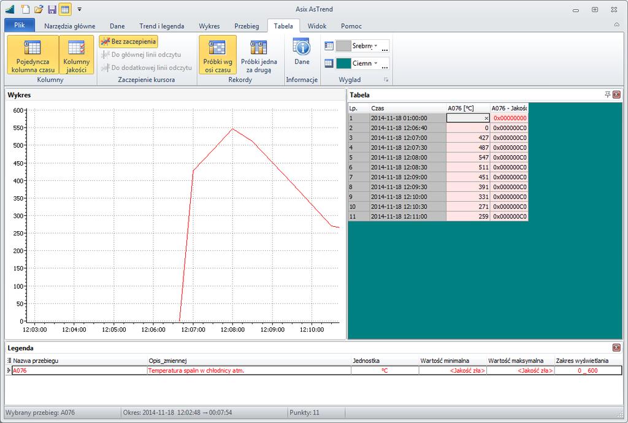This screenshot has width=628, height=423.
Task: Open the Trend i legenda tab
Action: point(162,26)
